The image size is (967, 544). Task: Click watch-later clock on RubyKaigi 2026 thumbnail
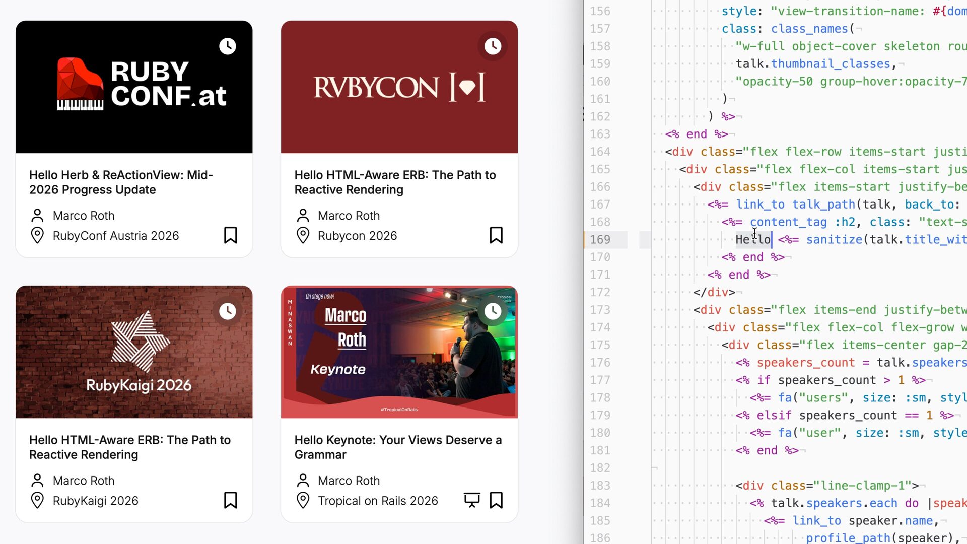click(x=228, y=311)
